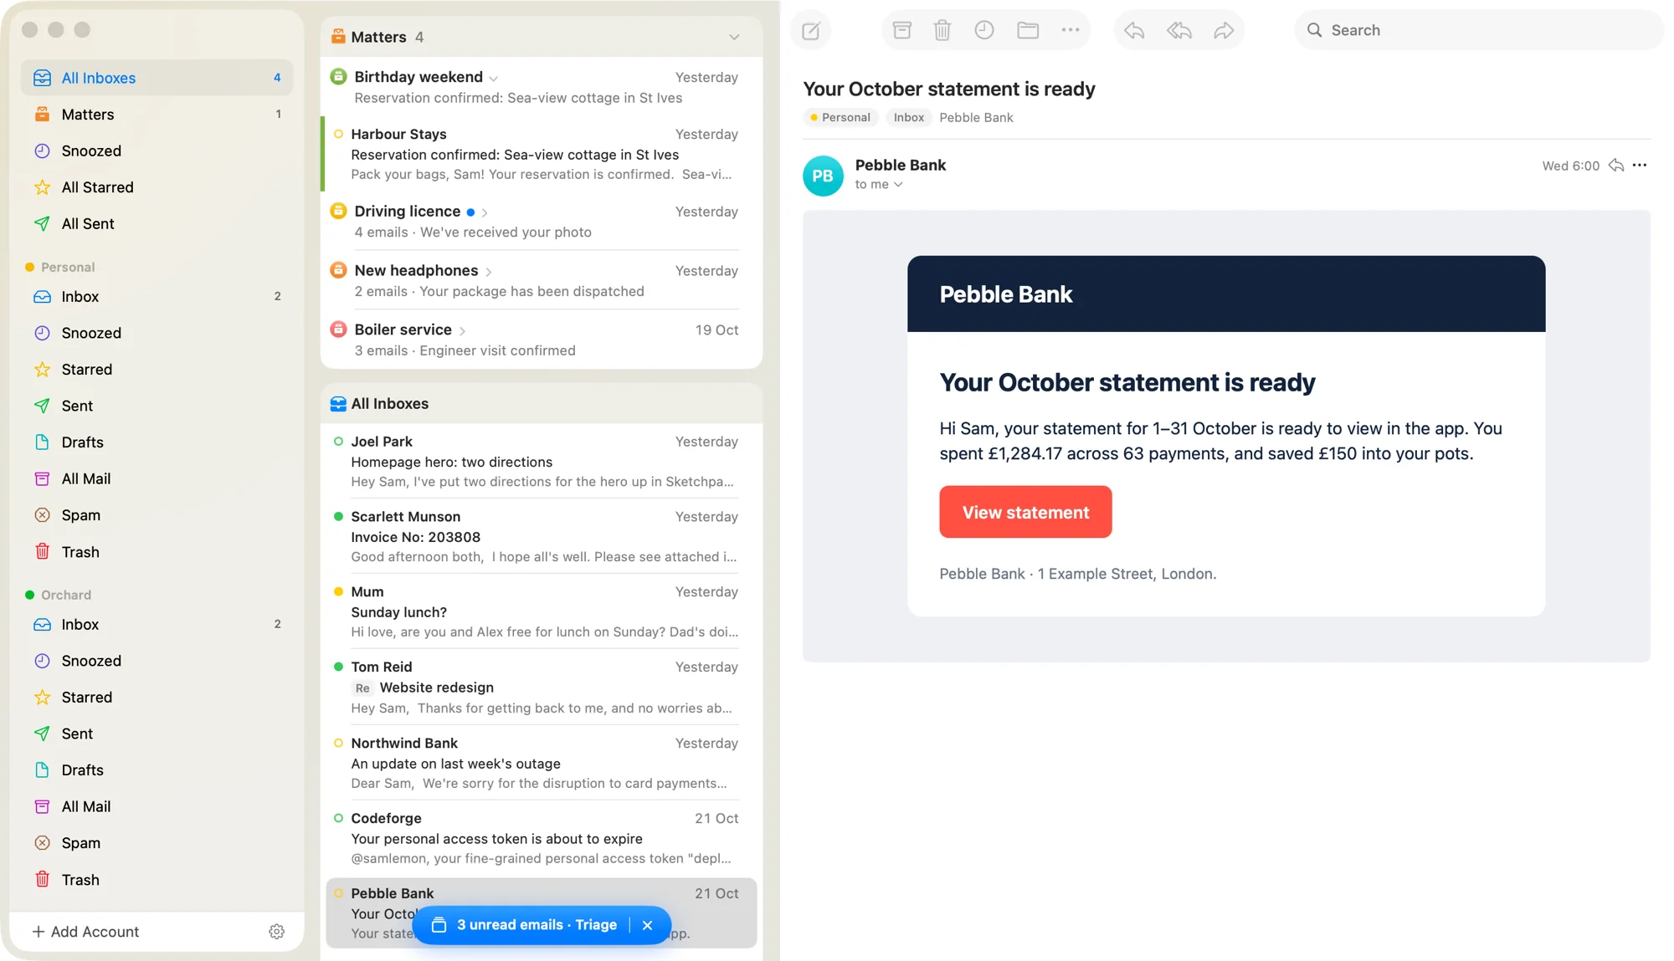The image size is (1674, 961).
Task: Reply using the toolbar reply arrow
Action: coord(1134,30)
